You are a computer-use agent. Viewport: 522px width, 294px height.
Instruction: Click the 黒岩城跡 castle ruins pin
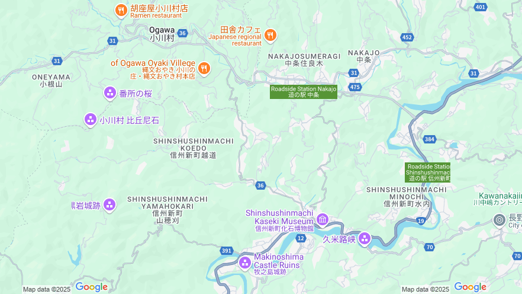point(109,205)
